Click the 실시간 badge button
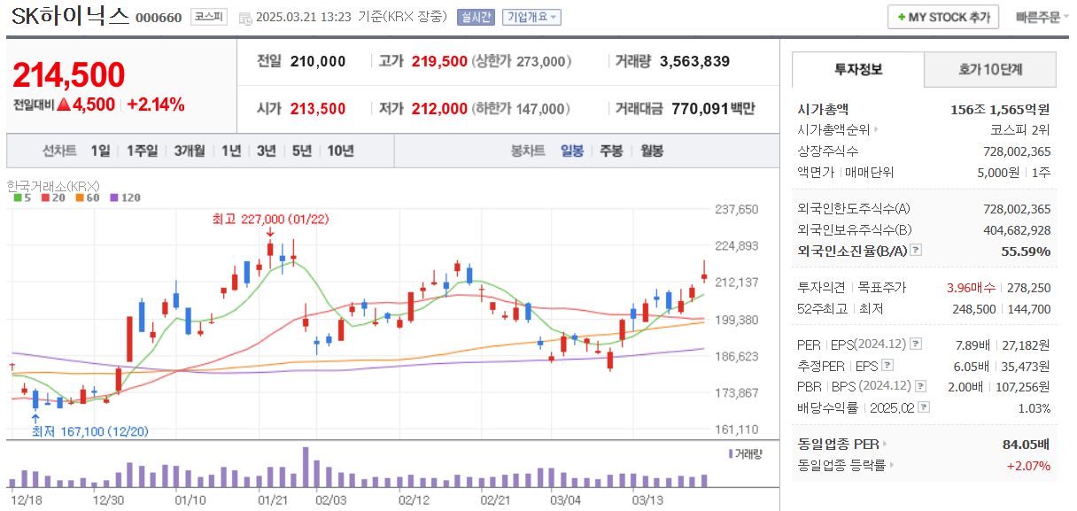This screenshot has width=1077, height=511. pos(477,17)
